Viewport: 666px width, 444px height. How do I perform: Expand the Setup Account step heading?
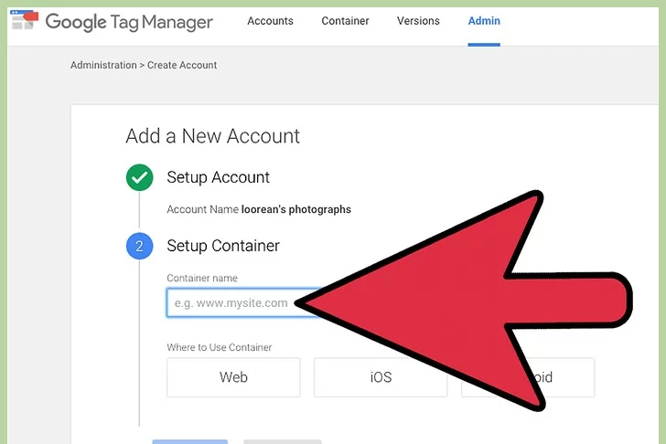pyautogui.click(x=218, y=177)
